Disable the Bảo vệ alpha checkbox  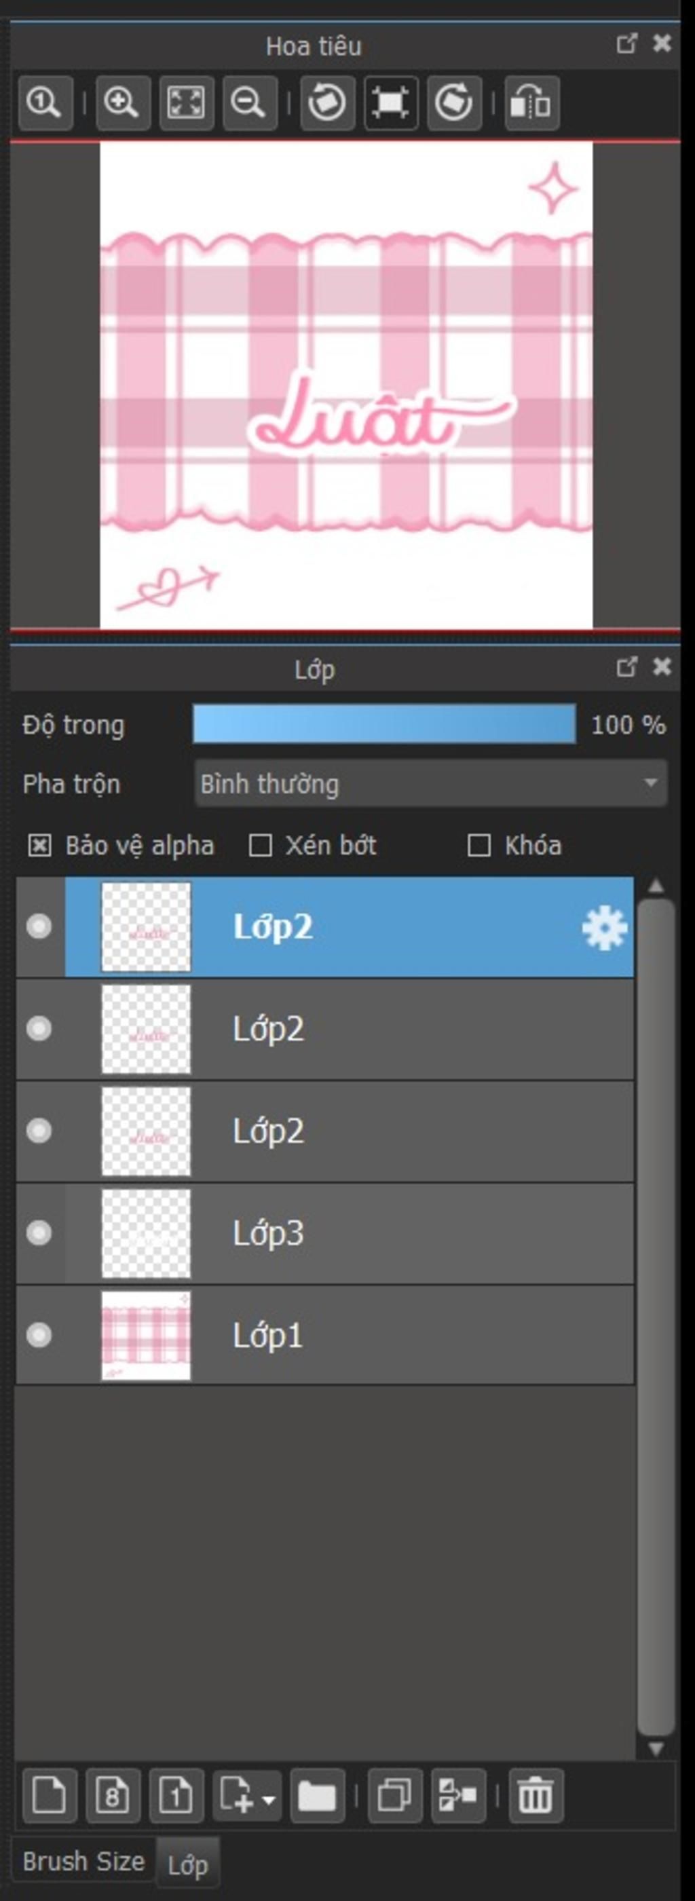click(x=39, y=845)
